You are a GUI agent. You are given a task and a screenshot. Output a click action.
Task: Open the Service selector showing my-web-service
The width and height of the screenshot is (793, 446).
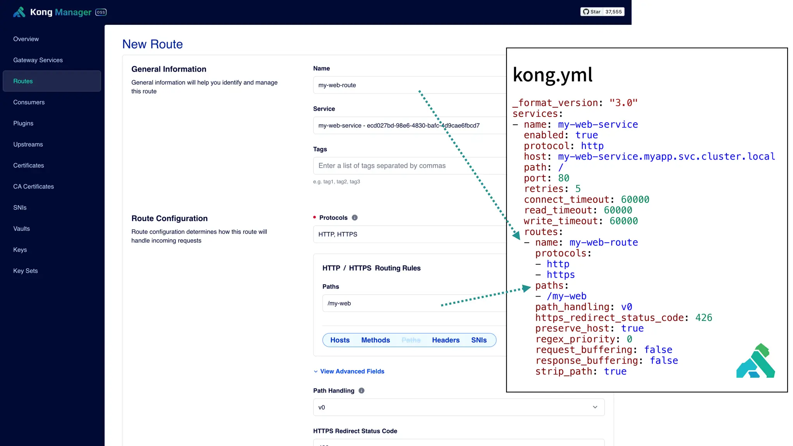click(x=410, y=125)
